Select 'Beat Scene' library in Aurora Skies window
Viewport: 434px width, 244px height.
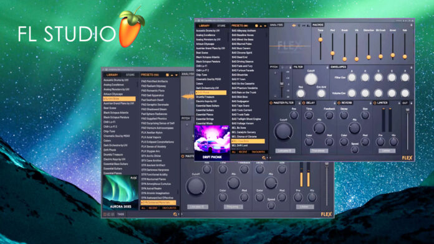pyautogui.click(x=110, y=108)
